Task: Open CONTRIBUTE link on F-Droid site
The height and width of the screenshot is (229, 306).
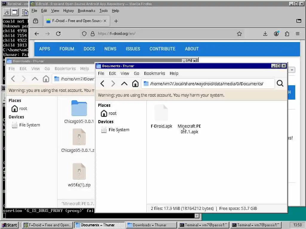Action: (x=162, y=49)
